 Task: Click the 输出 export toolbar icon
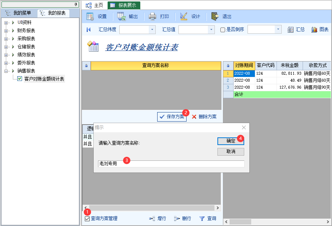(x=122, y=16)
